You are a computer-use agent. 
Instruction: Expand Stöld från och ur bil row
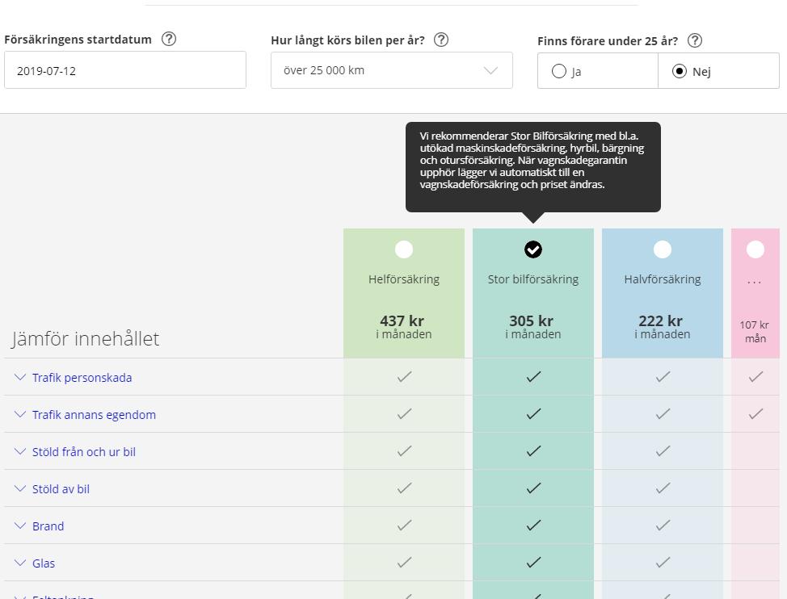(84, 451)
